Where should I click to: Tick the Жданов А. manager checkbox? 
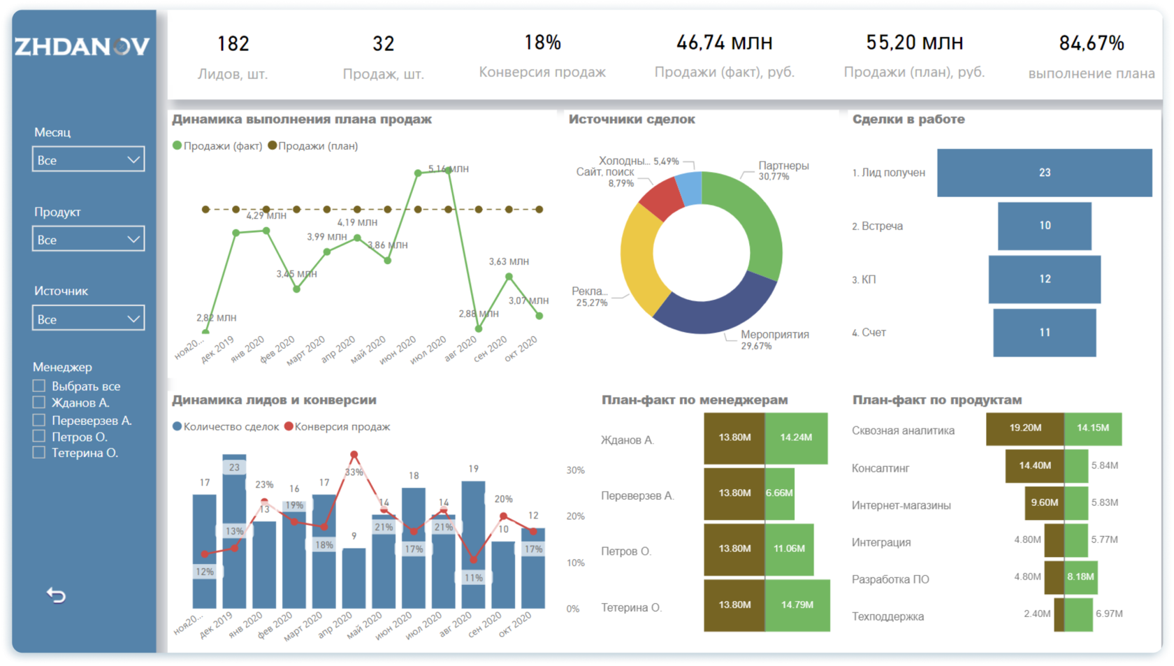(39, 403)
